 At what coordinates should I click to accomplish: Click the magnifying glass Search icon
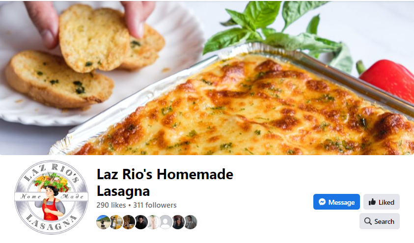[368, 221]
